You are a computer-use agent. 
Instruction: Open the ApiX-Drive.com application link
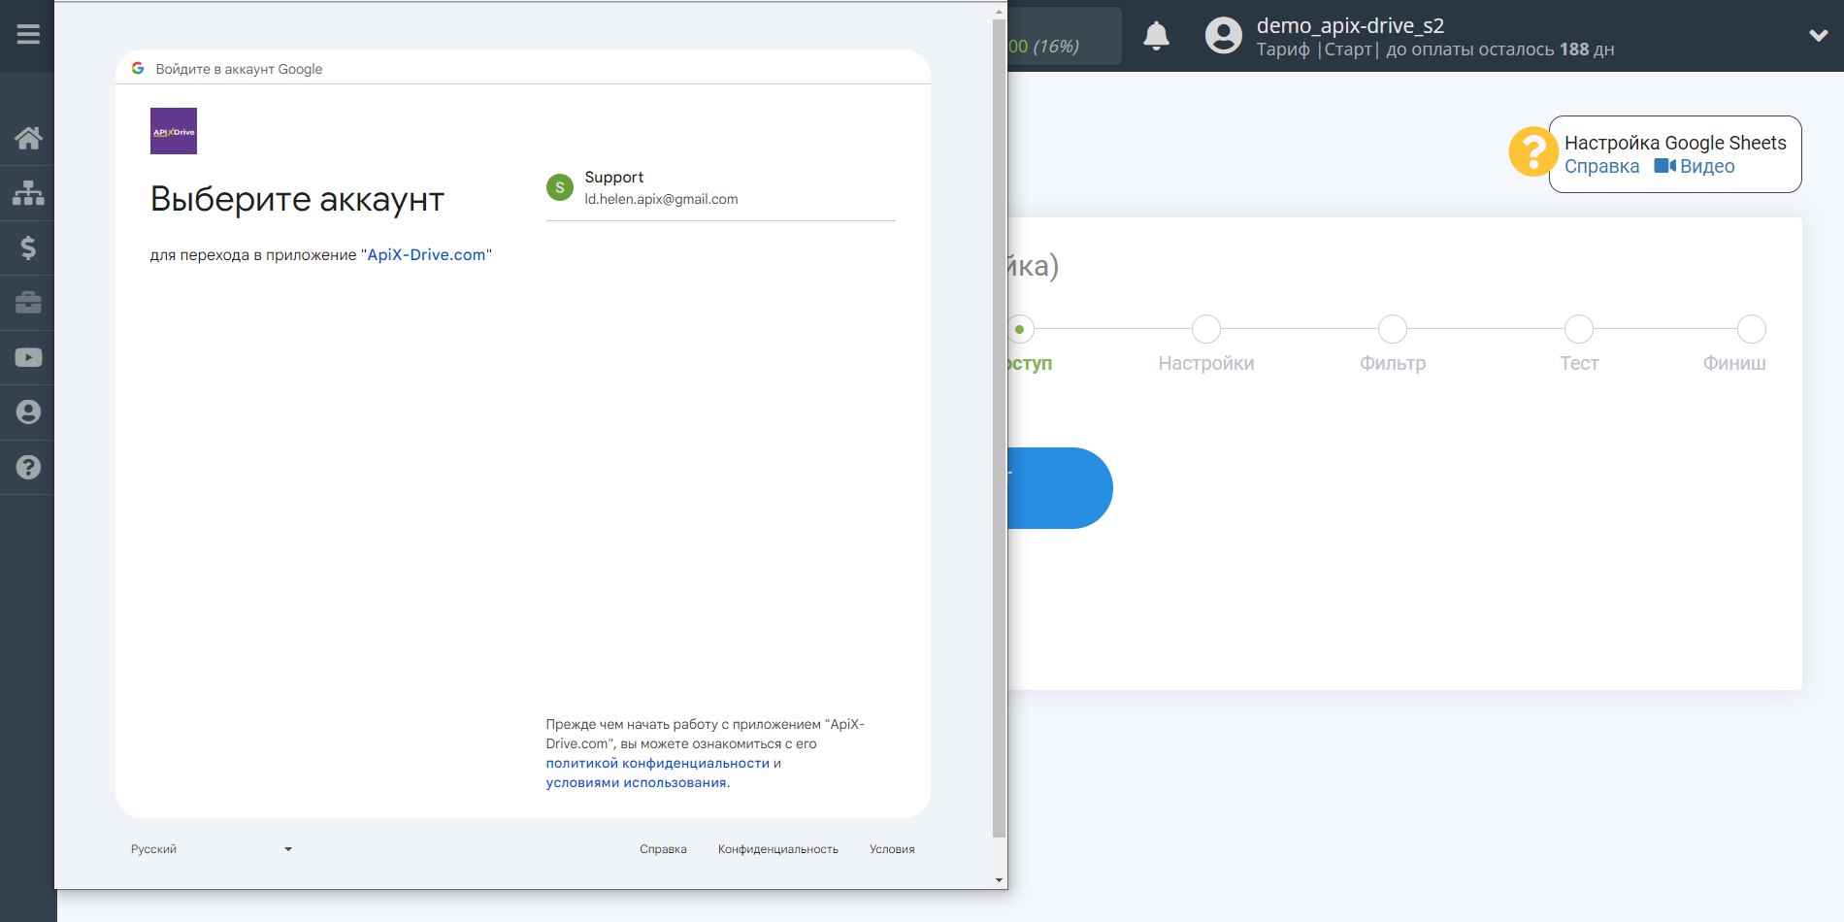pos(426,254)
